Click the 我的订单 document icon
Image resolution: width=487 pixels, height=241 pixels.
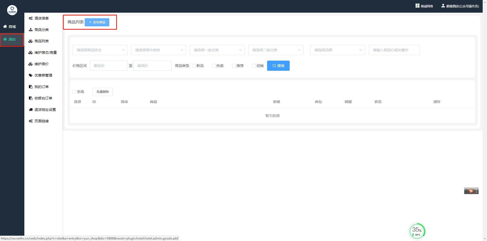[31, 87]
